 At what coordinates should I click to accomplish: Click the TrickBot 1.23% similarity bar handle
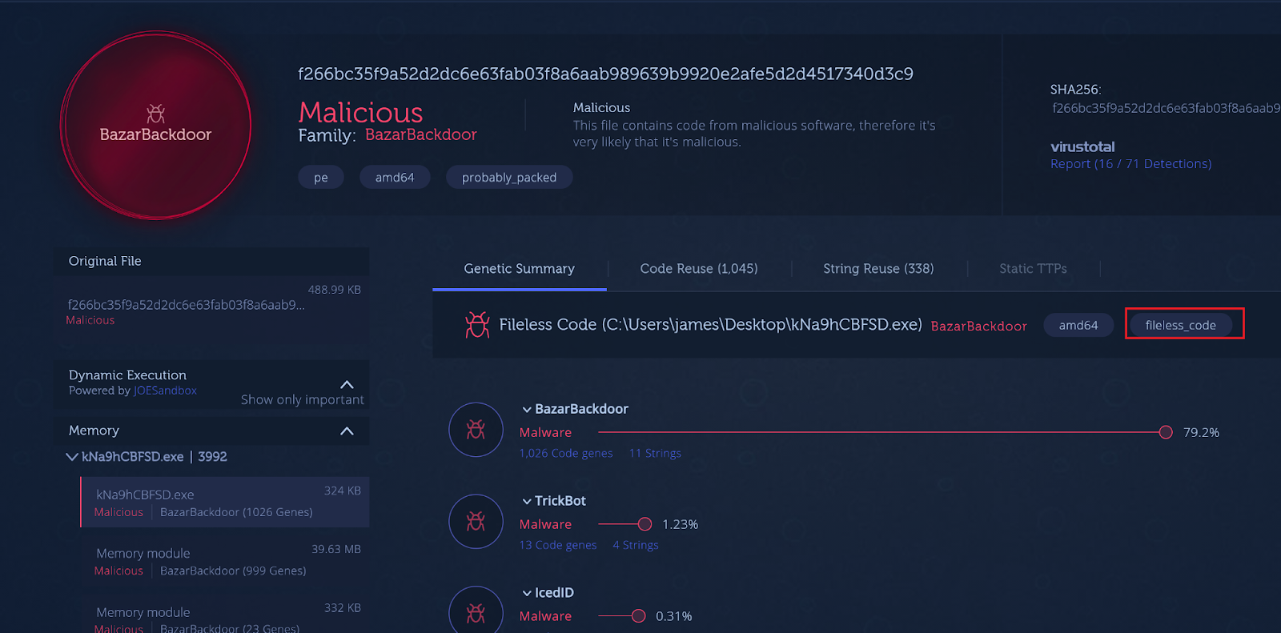tap(645, 524)
